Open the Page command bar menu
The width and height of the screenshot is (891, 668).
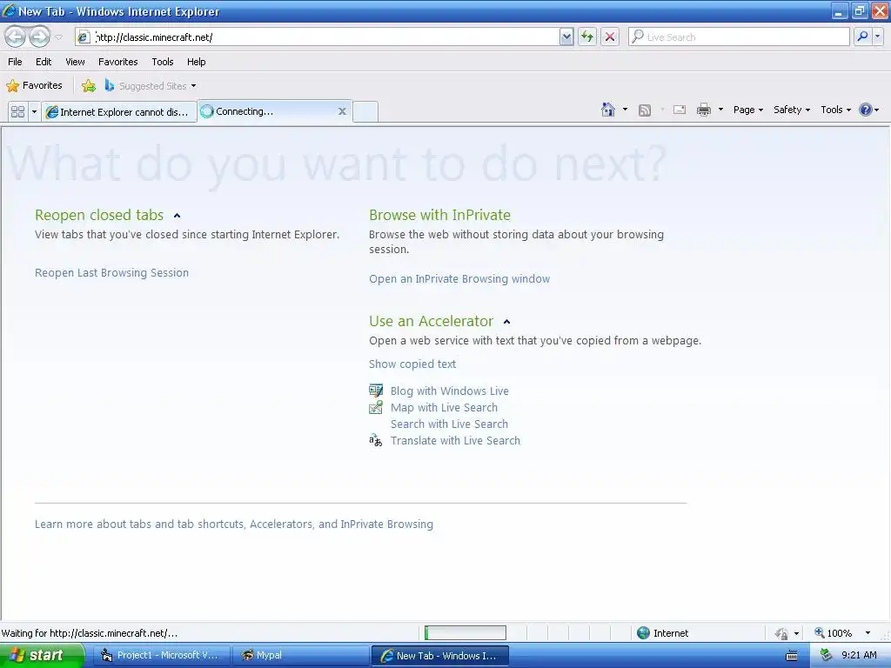[747, 110]
